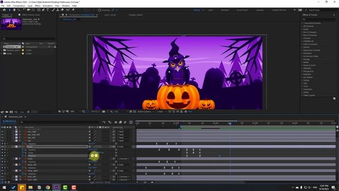This screenshot has width=339, height=191.
Task: Open the Active Camera view dropdown
Action: (146, 111)
